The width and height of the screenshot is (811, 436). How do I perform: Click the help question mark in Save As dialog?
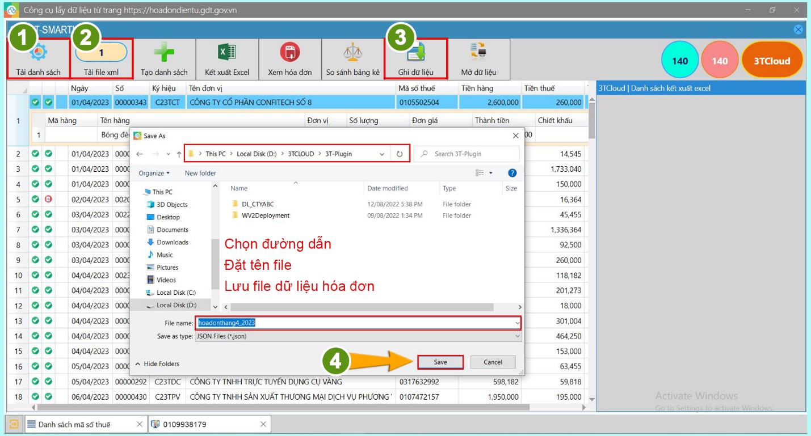pyautogui.click(x=512, y=173)
